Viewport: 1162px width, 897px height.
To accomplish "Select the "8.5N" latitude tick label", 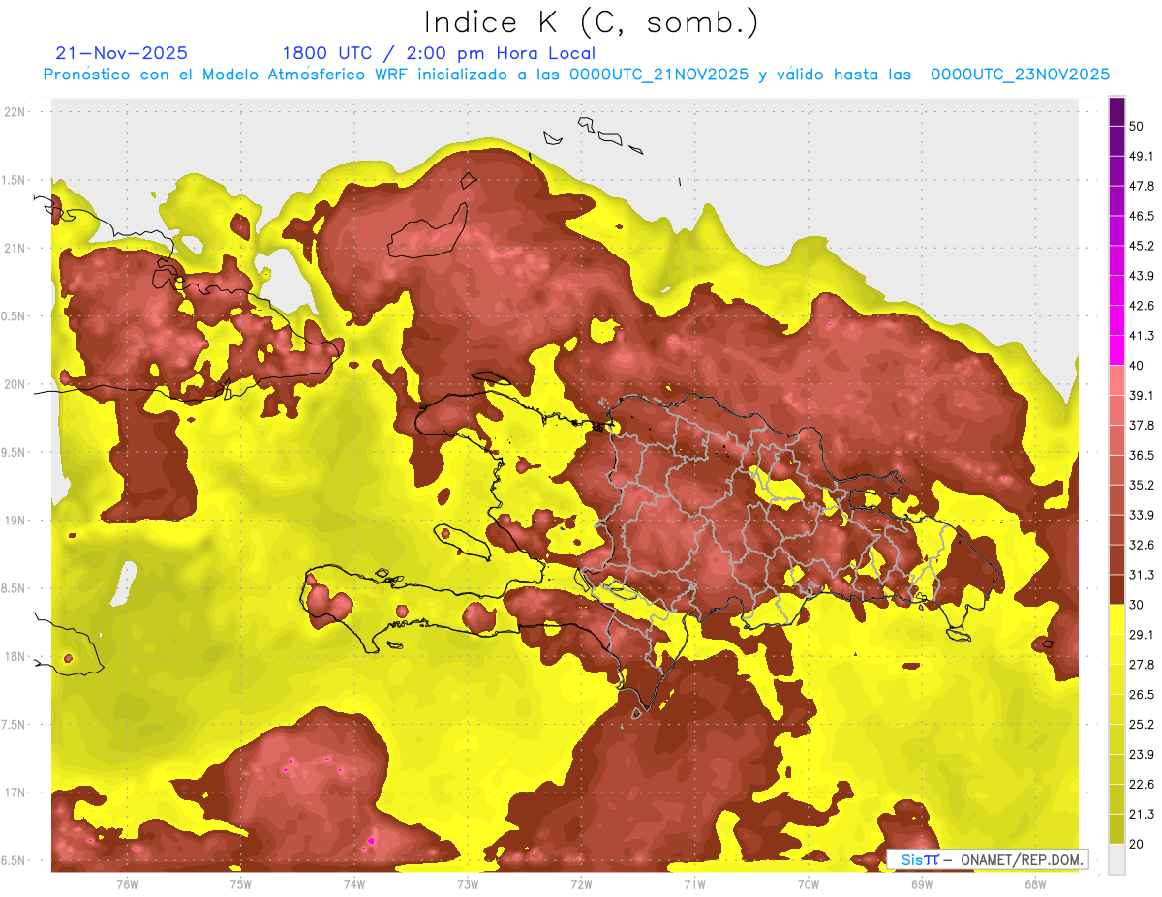I will click(x=15, y=589).
